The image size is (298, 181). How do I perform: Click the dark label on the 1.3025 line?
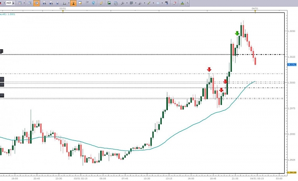[x=1, y=52]
